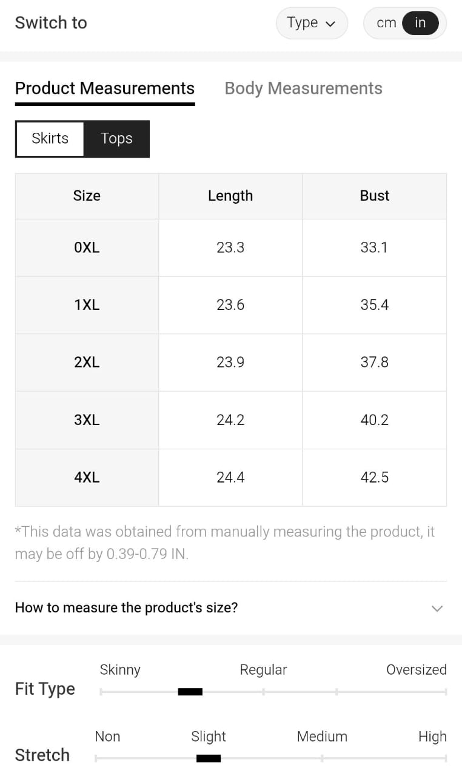
Task: Click the Bust column header
Action: tap(375, 196)
